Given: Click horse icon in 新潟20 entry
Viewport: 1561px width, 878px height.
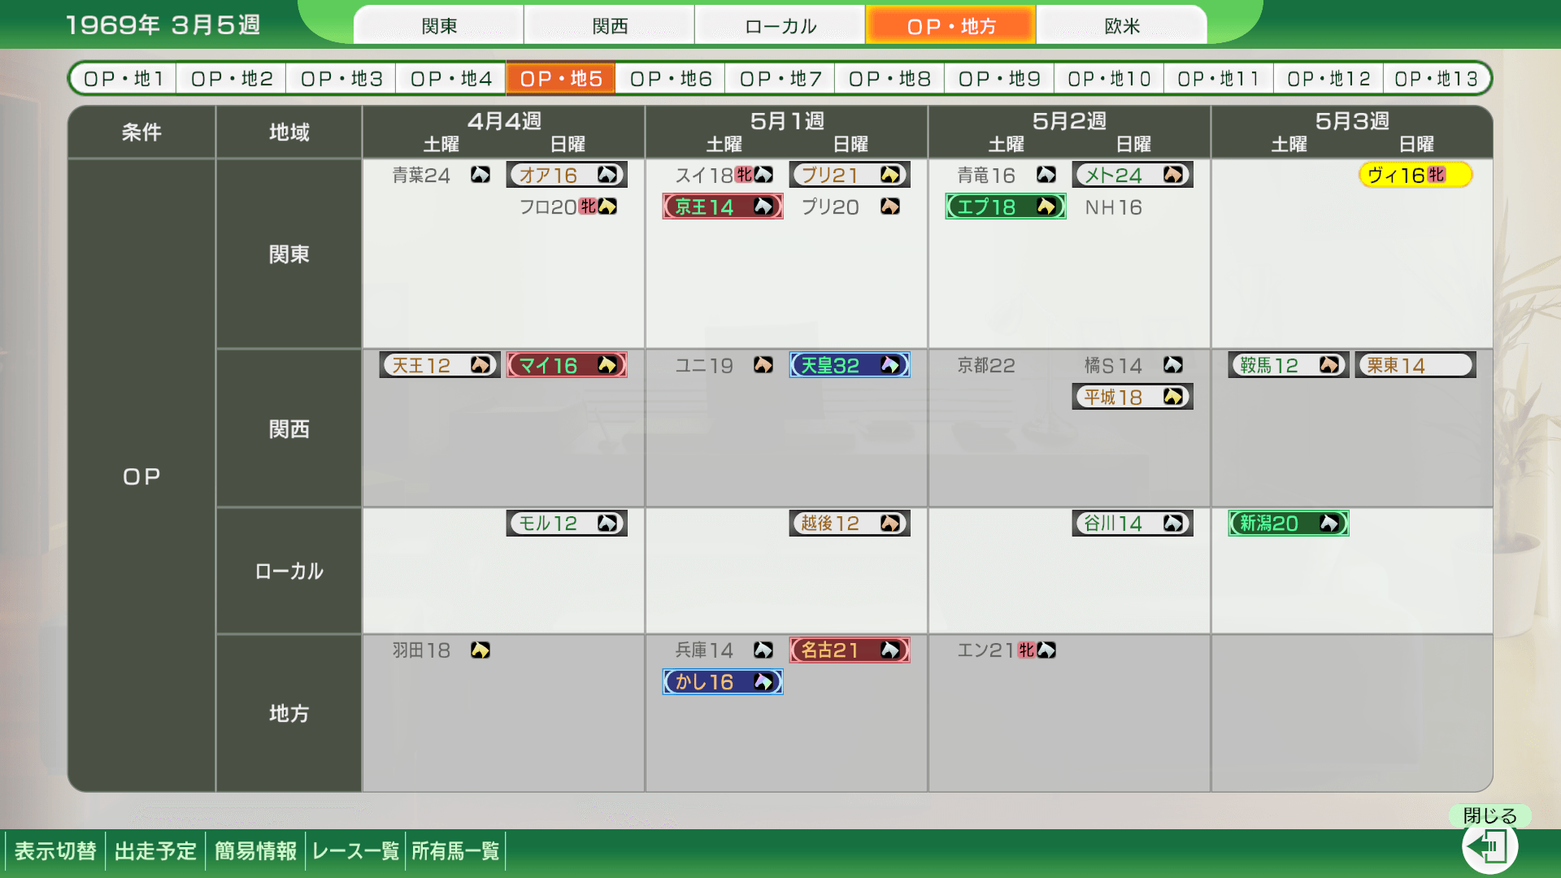Looking at the screenshot, I should [1328, 524].
